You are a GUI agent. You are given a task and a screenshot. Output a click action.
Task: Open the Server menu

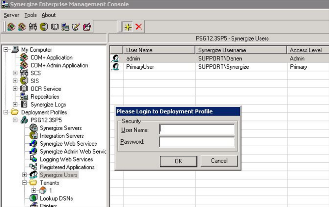pos(11,15)
